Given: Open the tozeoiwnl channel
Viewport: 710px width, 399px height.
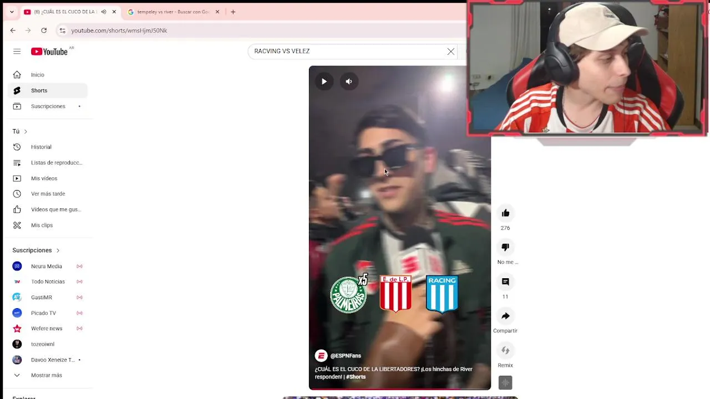Looking at the screenshot, I should [48, 344].
